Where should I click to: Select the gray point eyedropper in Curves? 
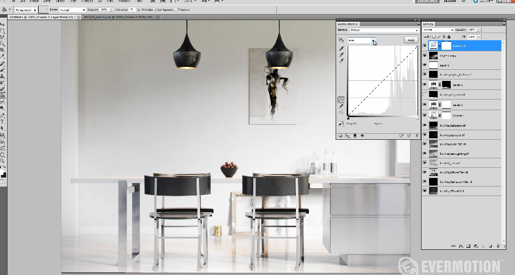tap(341, 55)
